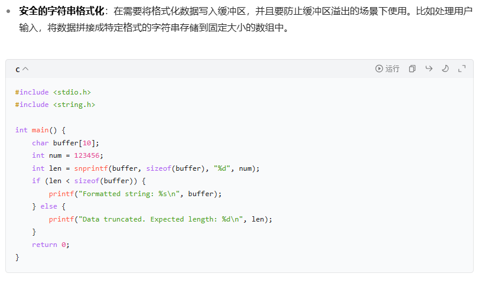Copy the code block contents
The image size is (482, 283).
pyautogui.click(x=412, y=69)
